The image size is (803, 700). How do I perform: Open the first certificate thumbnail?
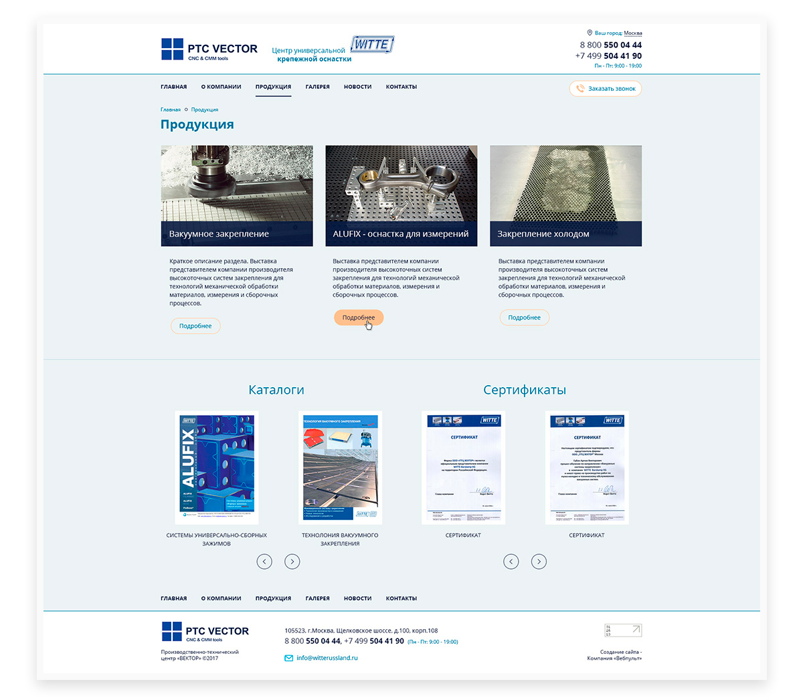[464, 467]
